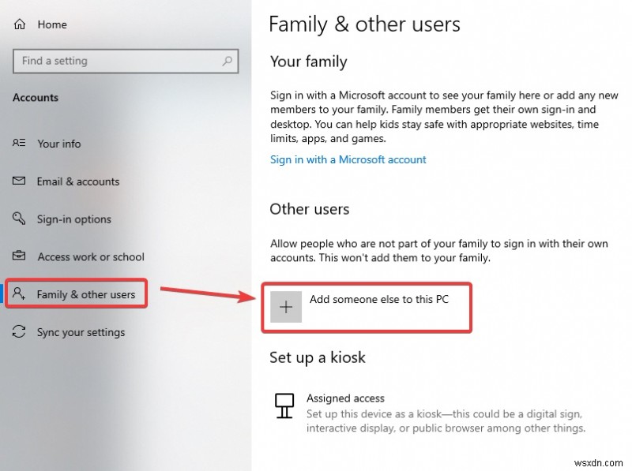
Task: Click the Access work or school briefcase icon
Action: point(20,257)
